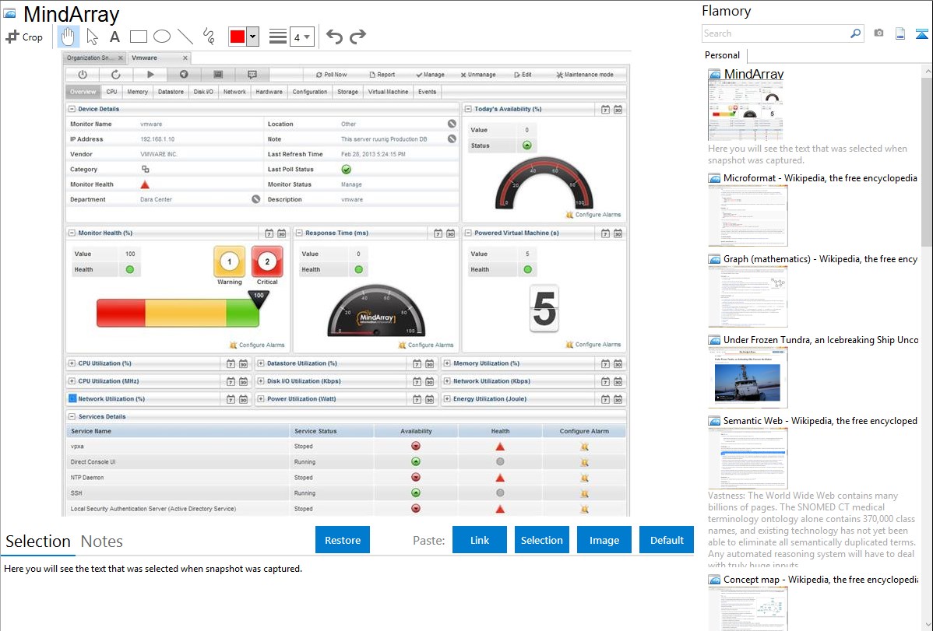Paste as Selection button

click(x=541, y=540)
